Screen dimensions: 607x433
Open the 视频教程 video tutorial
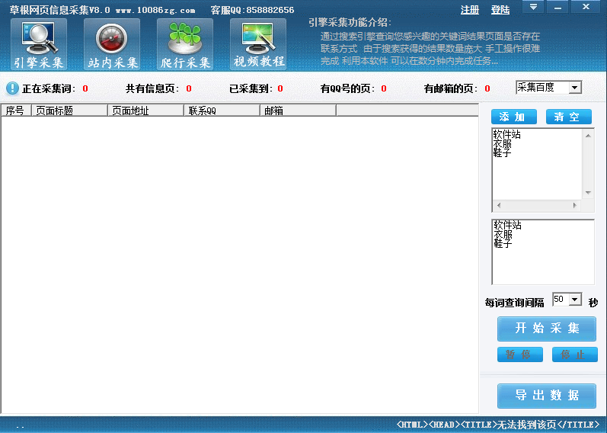[x=258, y=44]
